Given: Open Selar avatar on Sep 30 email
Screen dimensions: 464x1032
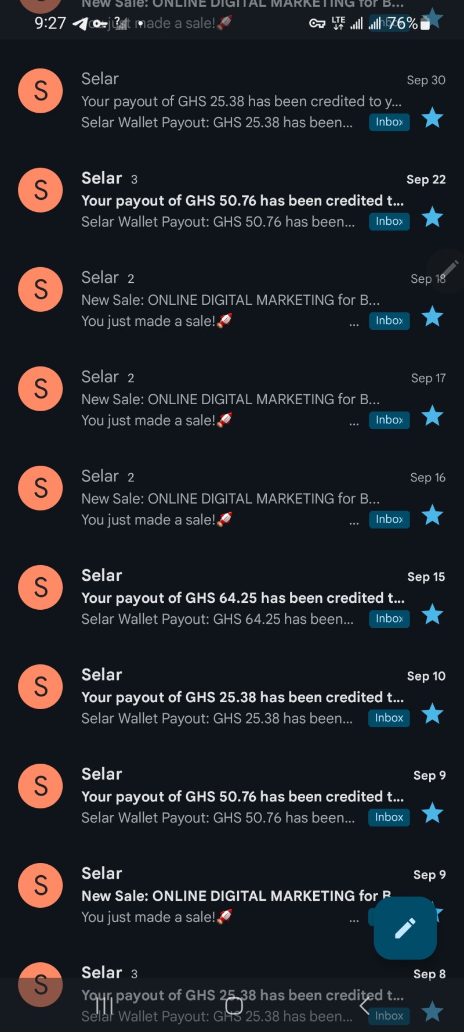Looking at the screenshot, I should coord(41,91).
